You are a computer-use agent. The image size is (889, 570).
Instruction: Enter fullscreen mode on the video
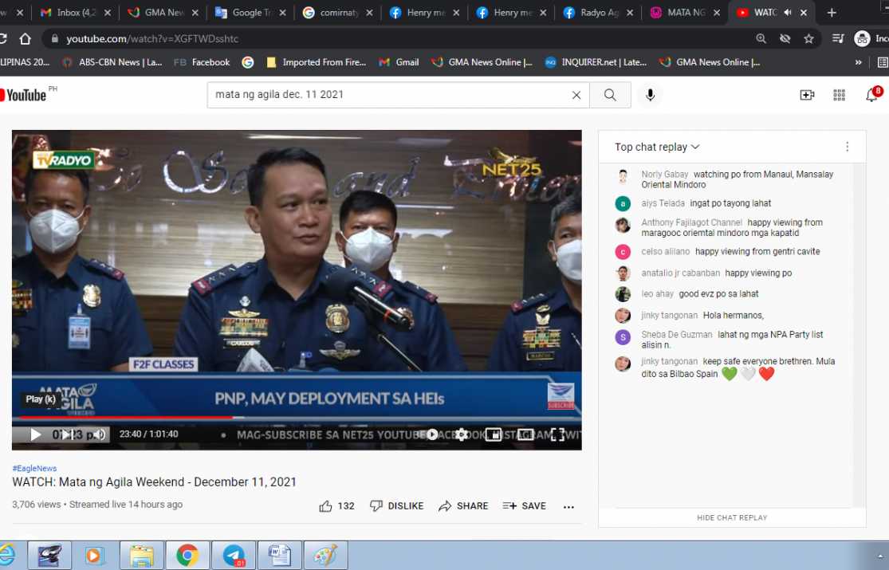557,434
